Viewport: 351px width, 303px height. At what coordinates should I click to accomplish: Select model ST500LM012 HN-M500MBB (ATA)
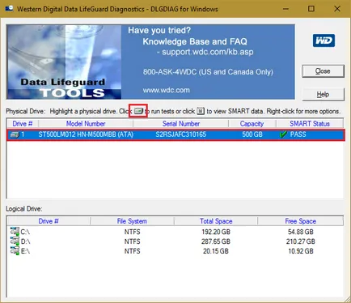tap(86, 134)
